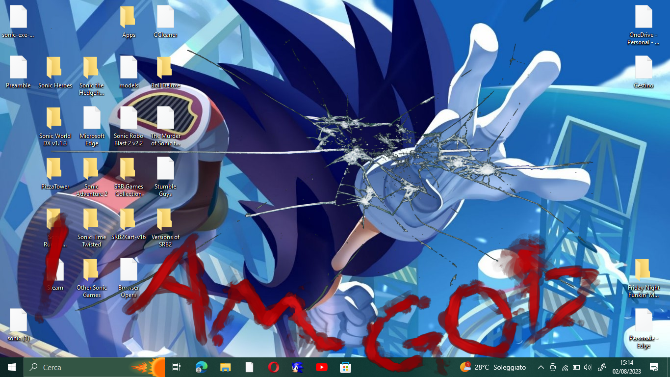Select The Murder of Sonic shortcut
The image size is (670, 377).
click(165, 127)
